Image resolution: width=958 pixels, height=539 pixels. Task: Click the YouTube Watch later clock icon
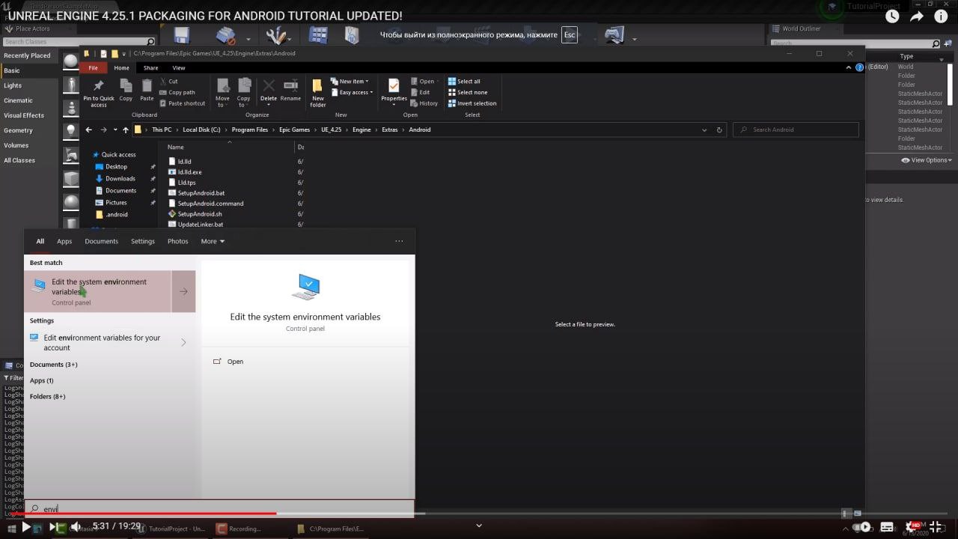point(892,16)
